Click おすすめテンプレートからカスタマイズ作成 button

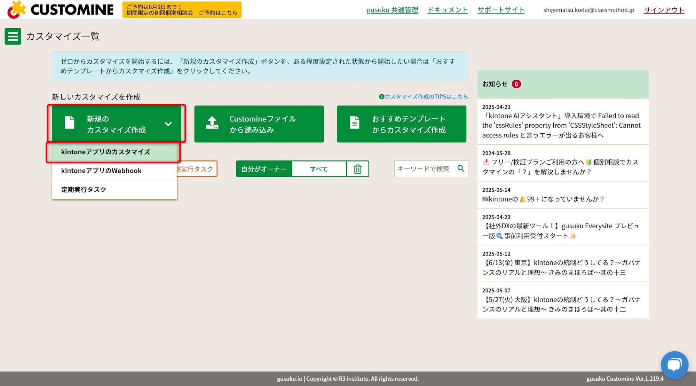pos(401,124)
